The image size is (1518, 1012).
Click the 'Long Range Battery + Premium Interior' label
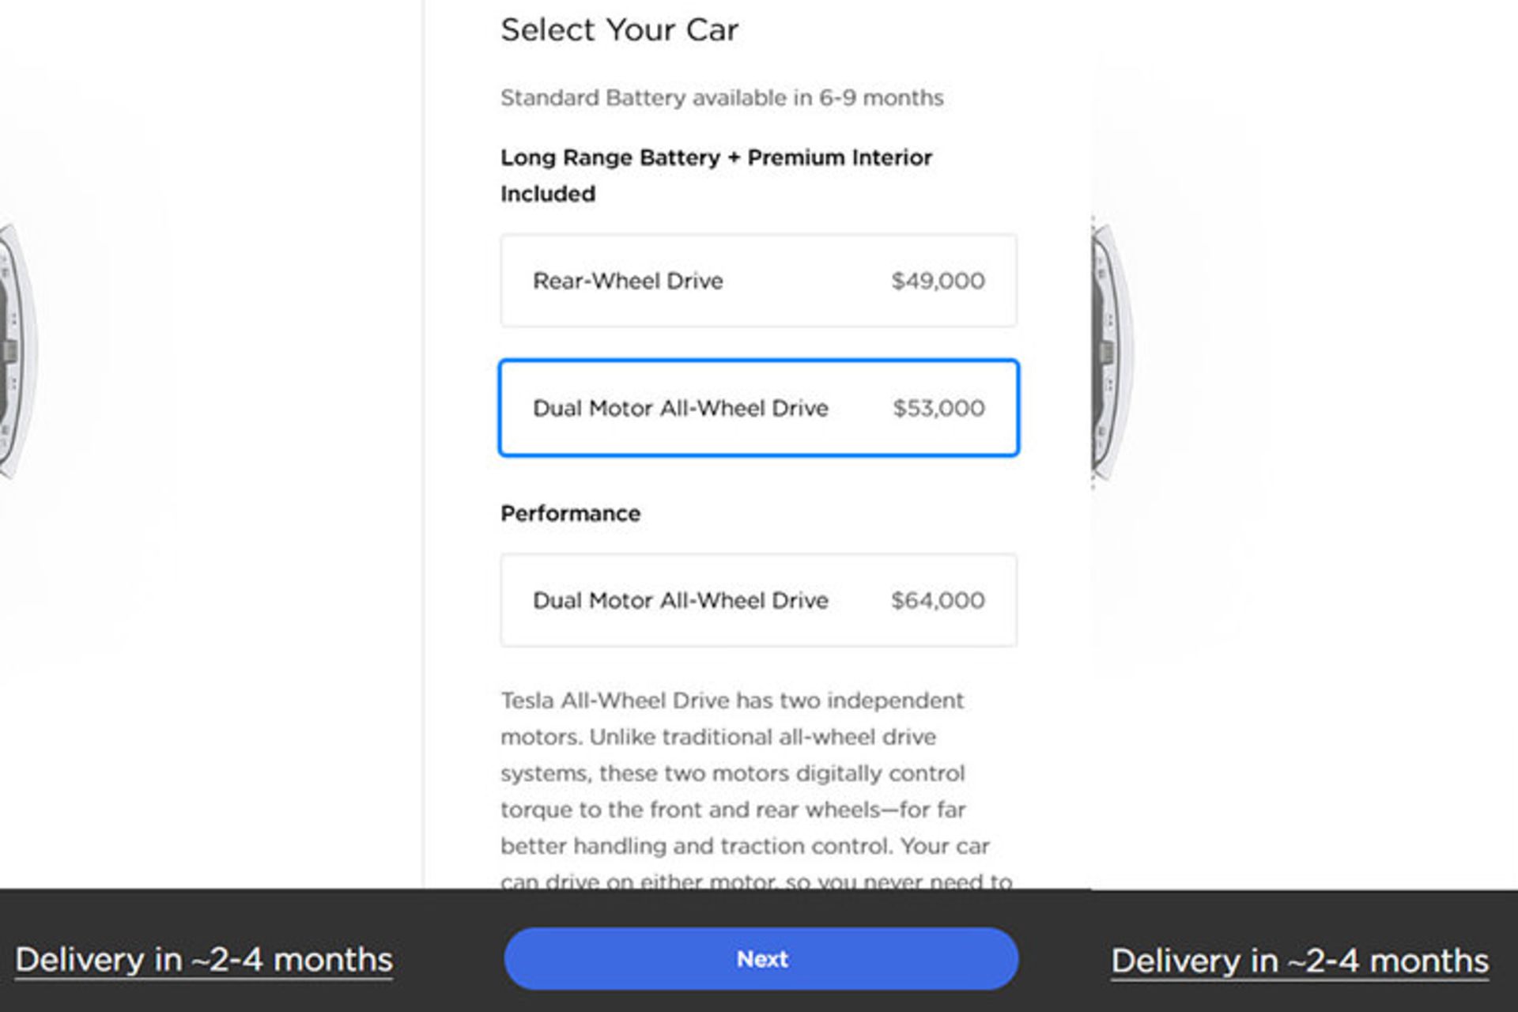[x=715, y=157]
